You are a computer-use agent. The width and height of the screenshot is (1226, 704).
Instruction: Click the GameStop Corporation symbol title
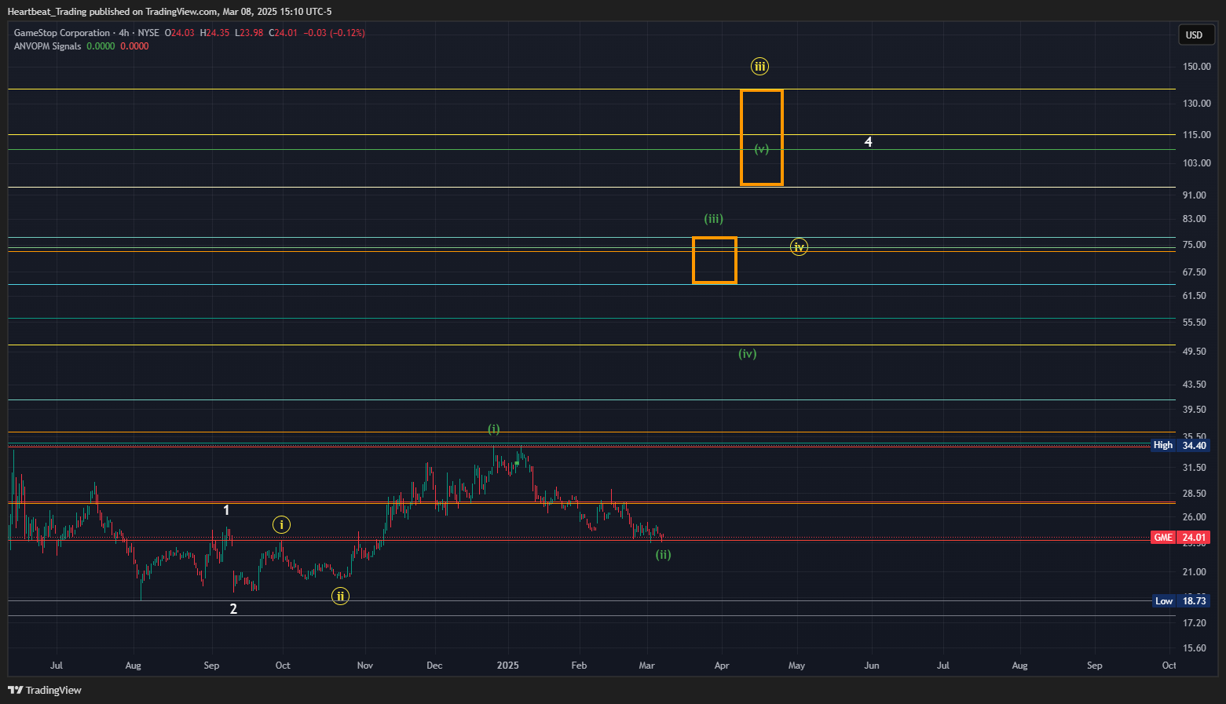pyautogui.click(x=62, y=33)
